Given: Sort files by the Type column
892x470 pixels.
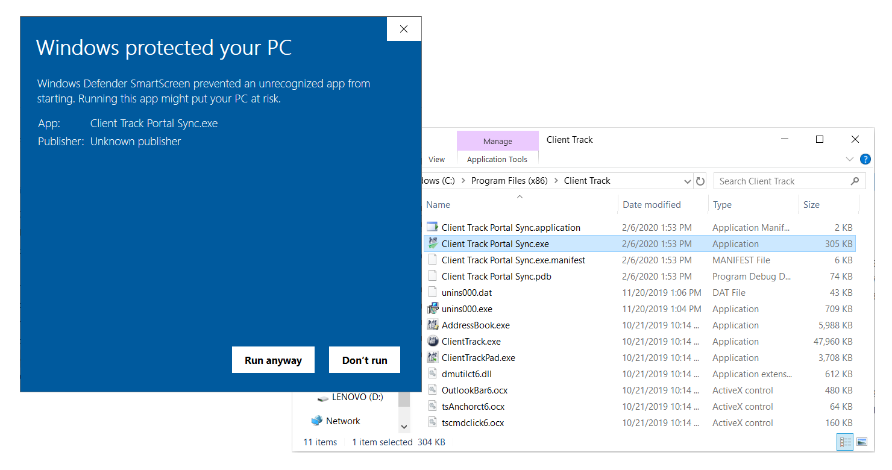Looking at the screenshot, I should click(721, 204).
